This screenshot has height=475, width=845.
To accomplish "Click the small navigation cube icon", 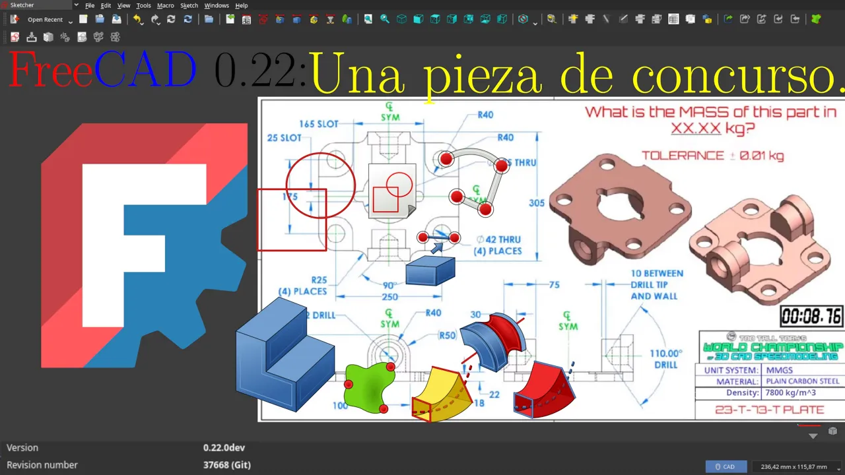I will (832, 431).
